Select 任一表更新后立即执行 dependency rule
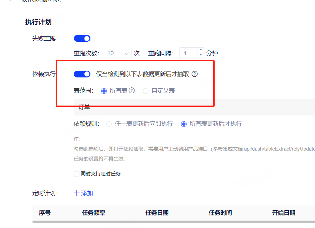The image size is (315, 228). pyautogui.click(x=109, y=124)
